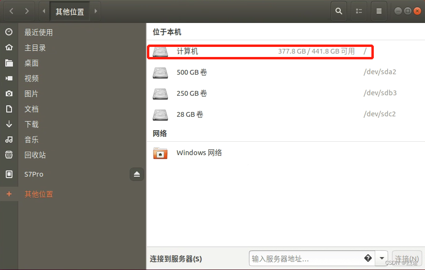Click the camera icon for 图片
This screenshot has width=425, height=270.
pyautogui.click(x=9, y=93)
